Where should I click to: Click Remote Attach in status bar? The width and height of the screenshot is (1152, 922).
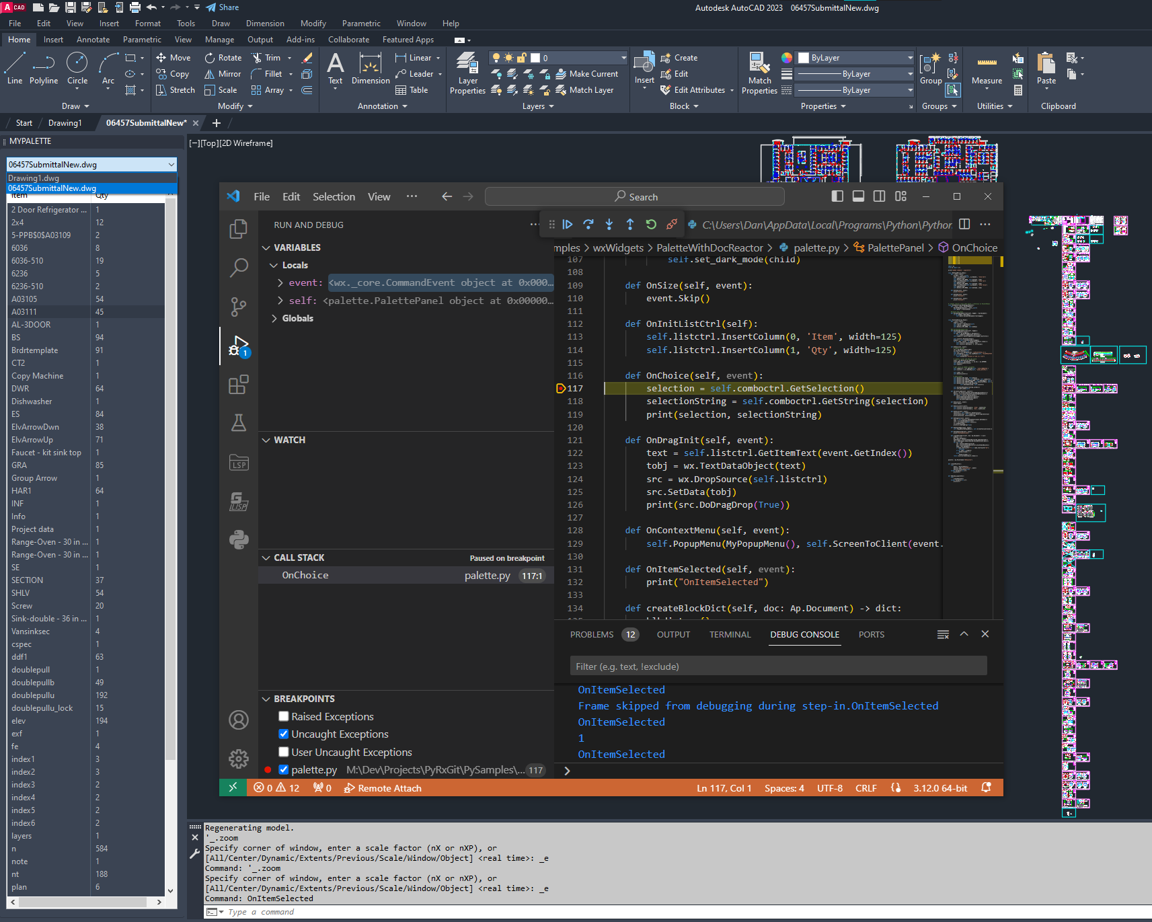tap(383, 788)
